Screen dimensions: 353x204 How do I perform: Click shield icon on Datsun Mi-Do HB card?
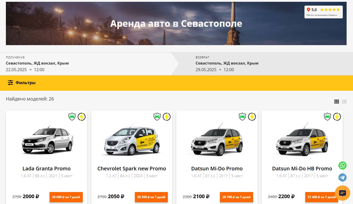tap(327, 117)
